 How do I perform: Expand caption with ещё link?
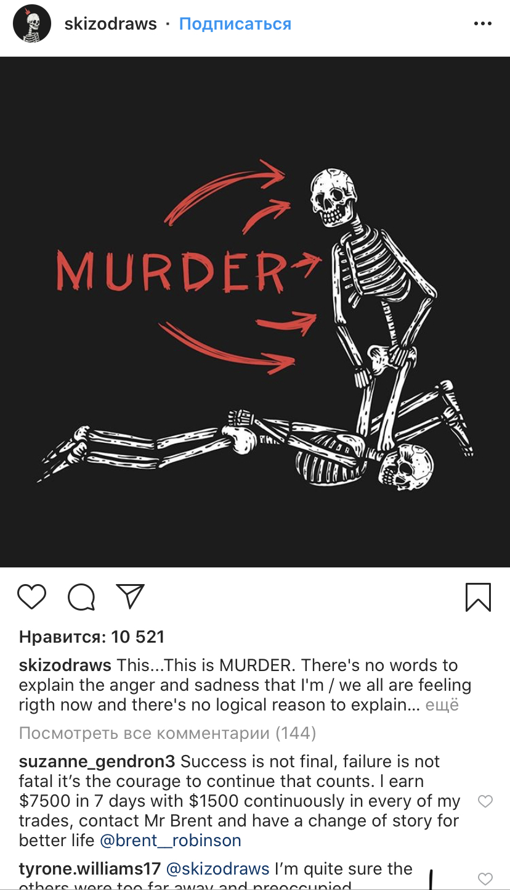(442, 705)
